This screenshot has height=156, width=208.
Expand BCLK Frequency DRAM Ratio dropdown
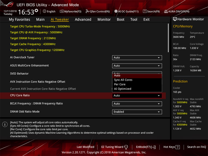(x=137, y=104)
